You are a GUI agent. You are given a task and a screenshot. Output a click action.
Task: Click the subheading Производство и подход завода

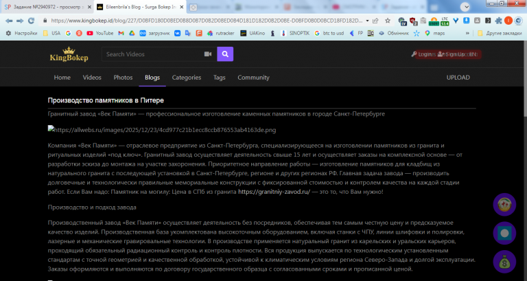[92, 207]
